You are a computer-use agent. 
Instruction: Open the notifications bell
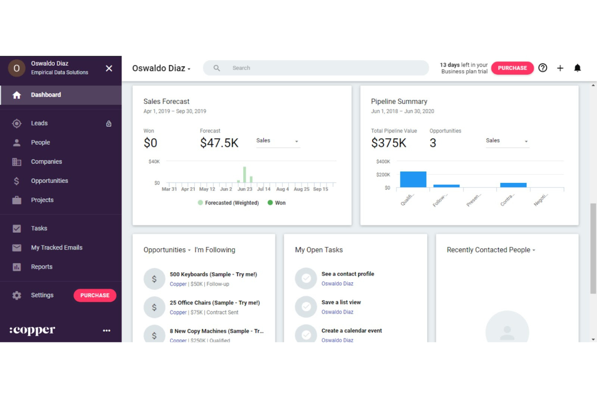coord(578,68)
